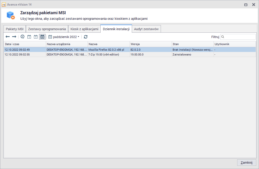The height and width of the screenshot is (169, 259).
Task: Select the last hour time range icon
Action: click(23, 37)
